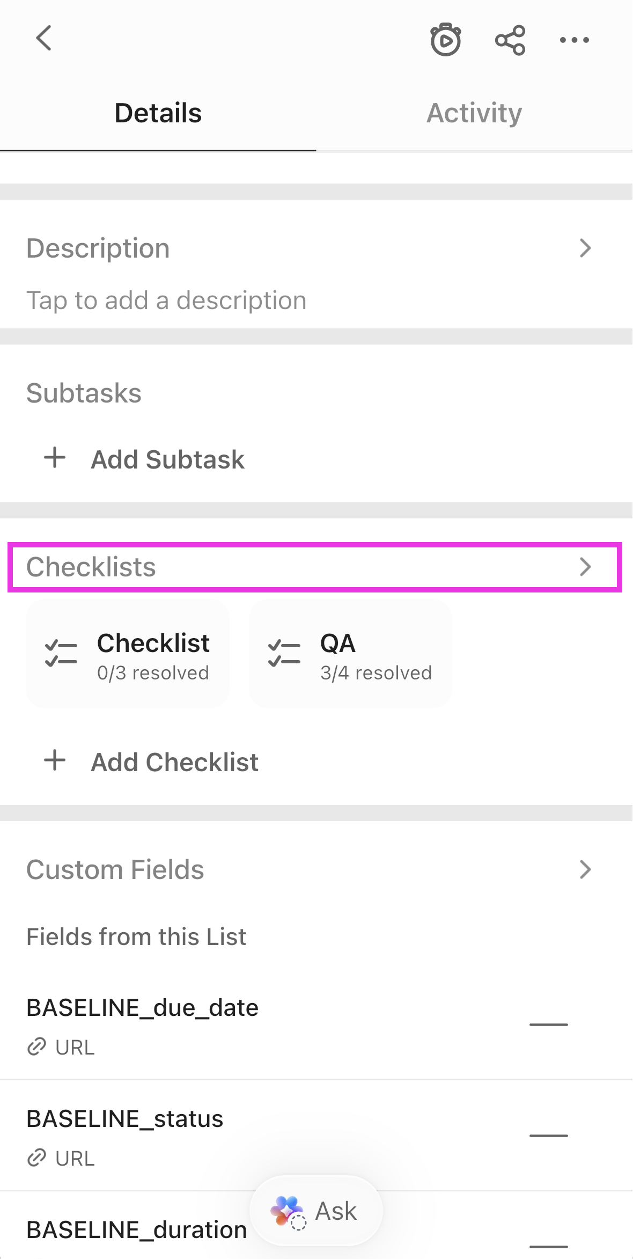Open the time tracking stopwatch icon
Screen dimensions: 633x1259
[445, 40]
